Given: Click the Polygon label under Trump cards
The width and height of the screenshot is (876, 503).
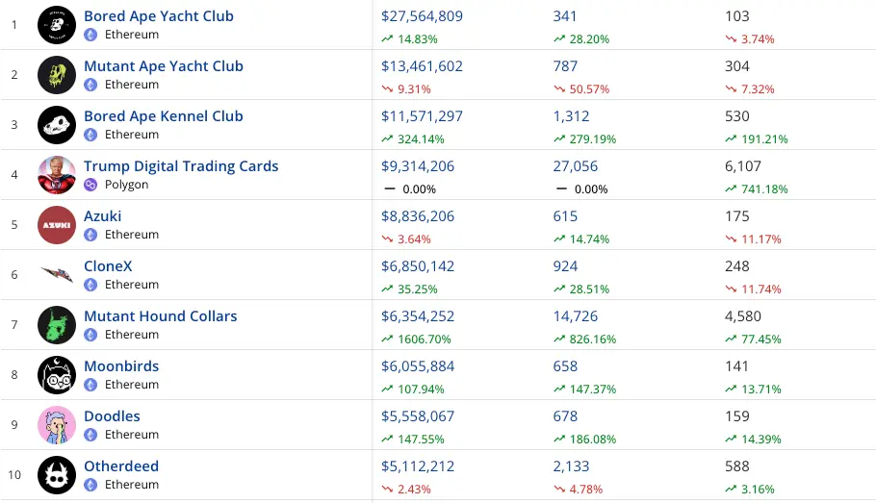Looking at the screenshot, I should [x=127, y=185].
